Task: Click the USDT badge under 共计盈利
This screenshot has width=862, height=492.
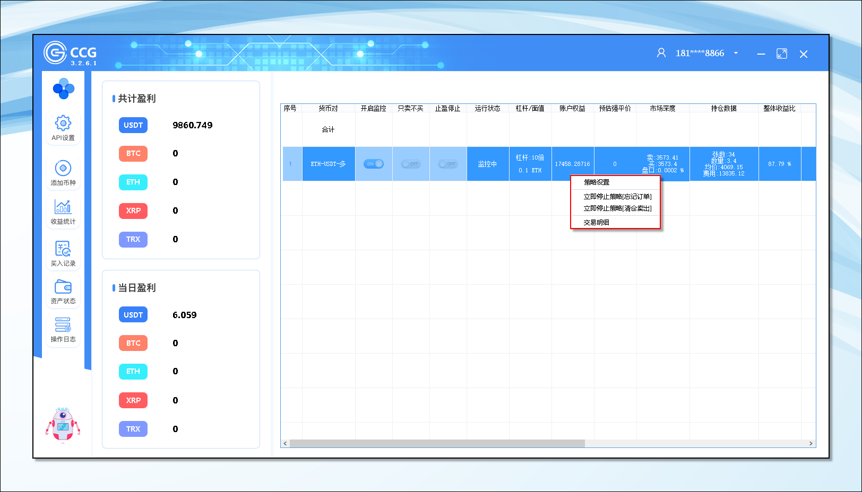Action: pos(133,125)
